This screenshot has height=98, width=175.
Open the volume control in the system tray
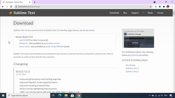pyautogui.click(x=162, y=96)
